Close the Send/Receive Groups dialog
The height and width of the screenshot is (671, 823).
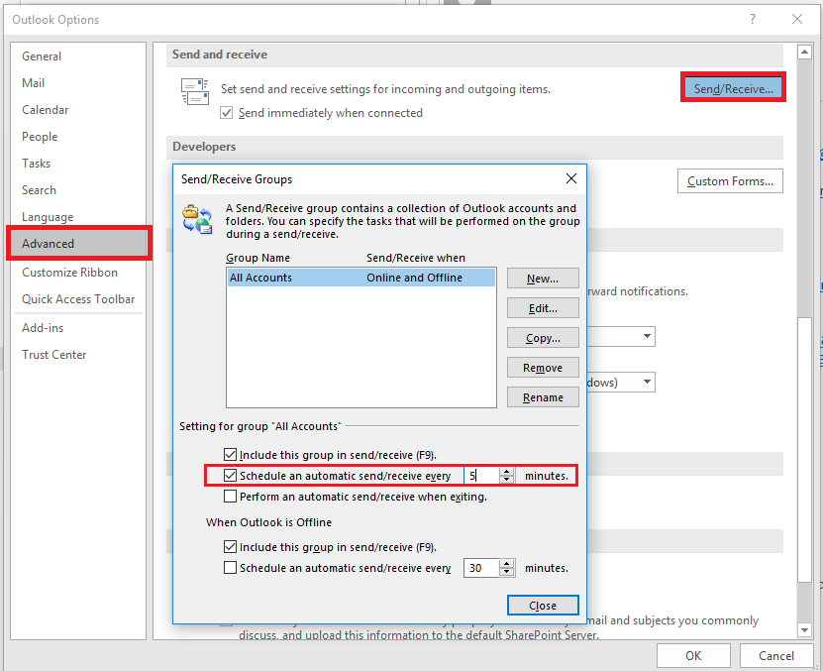tap(543, 605)
